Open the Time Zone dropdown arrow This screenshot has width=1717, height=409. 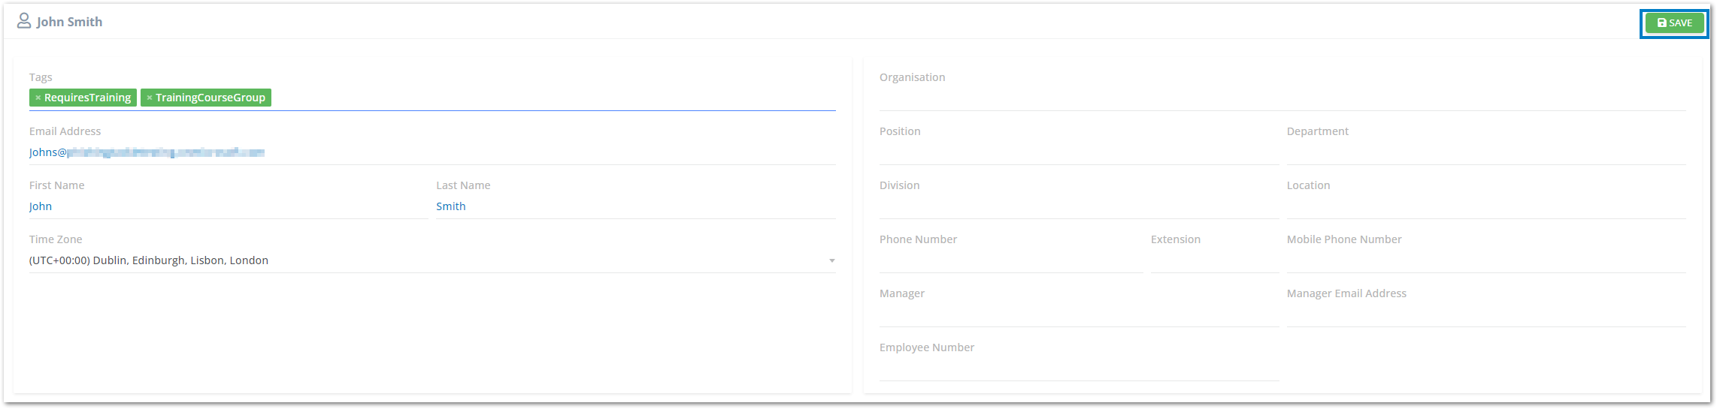[x=831, y=260]
